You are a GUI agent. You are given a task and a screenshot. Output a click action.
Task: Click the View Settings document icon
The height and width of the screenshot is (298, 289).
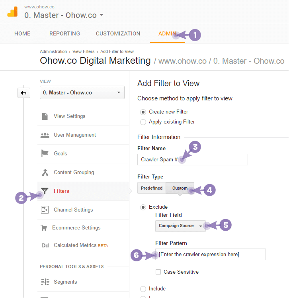coord(45,116)
